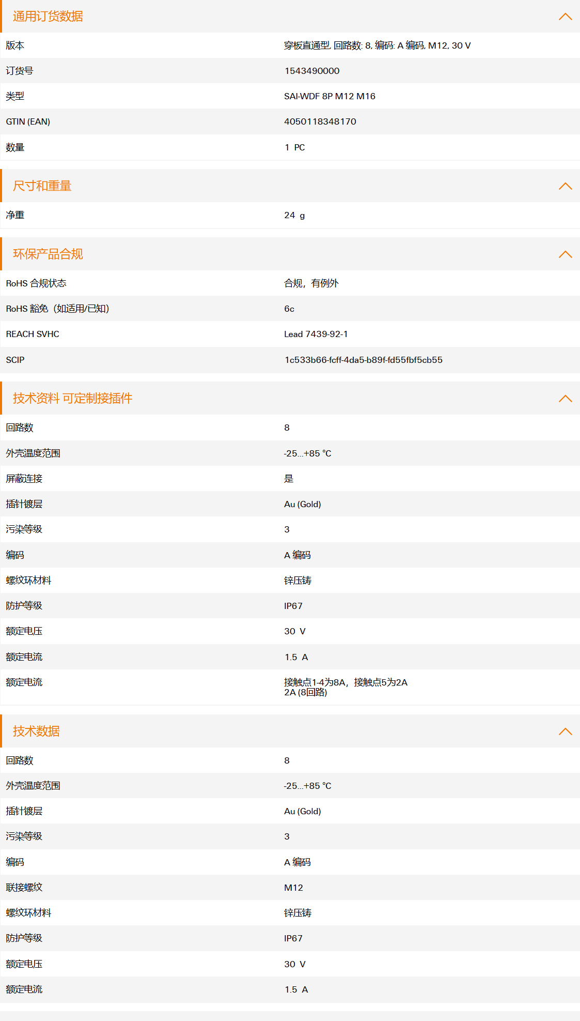The width and height of the screenshot is (580, 1021).
Task: Click the 订货号 label
Action: coord(20,71)
